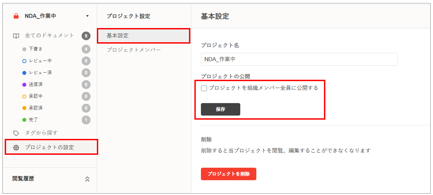Open the 承認中 document filter
The height and width of the screenshot is (195, 433).
click(36, 96)
